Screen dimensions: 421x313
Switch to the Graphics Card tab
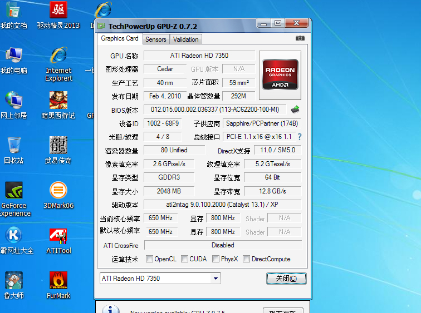tap(120, 38)
